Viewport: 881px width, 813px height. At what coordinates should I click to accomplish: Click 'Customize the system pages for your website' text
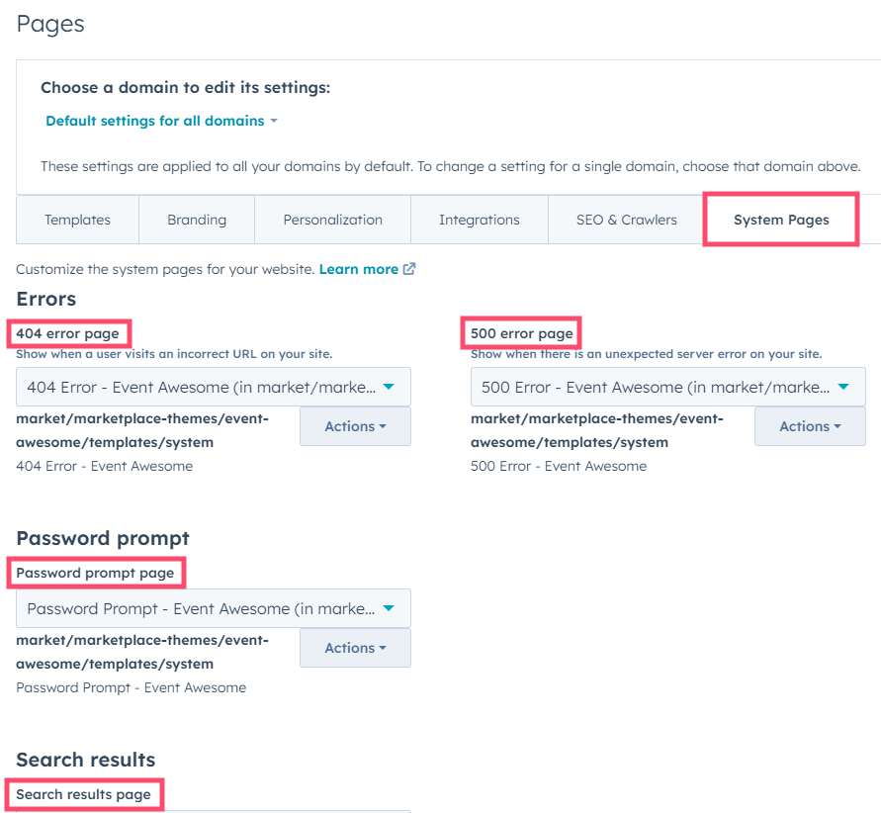click(165, 269)
